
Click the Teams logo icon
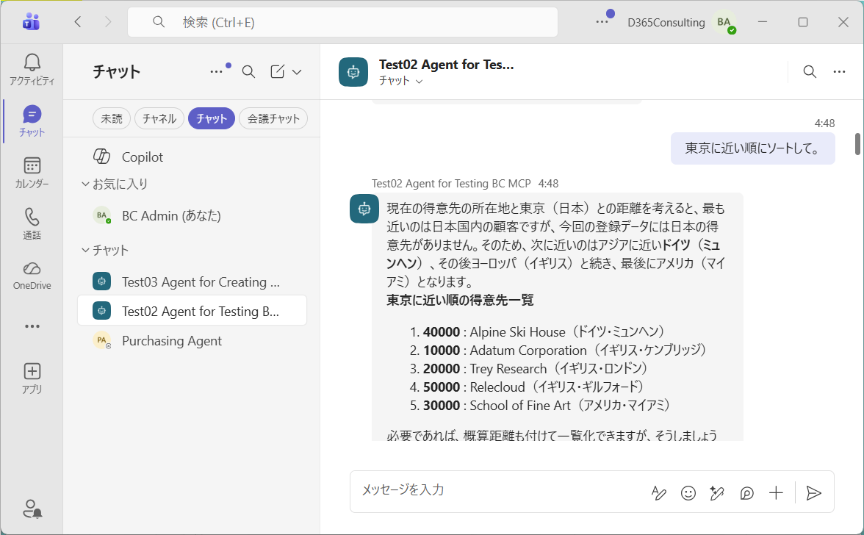(32, 22)
